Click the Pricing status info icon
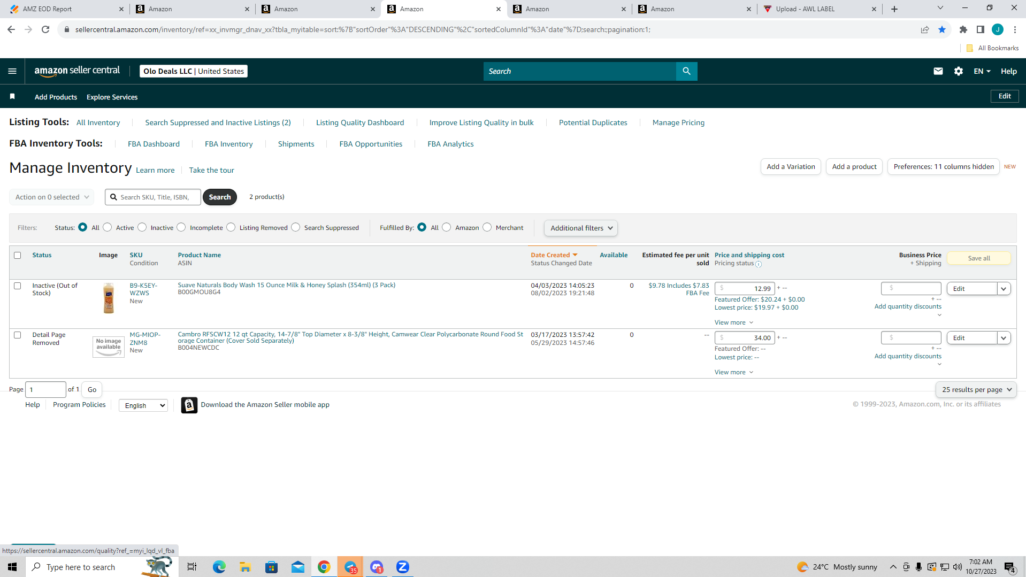The width and height of the screenshot is (1026, 577). click(x=758, y=264)
